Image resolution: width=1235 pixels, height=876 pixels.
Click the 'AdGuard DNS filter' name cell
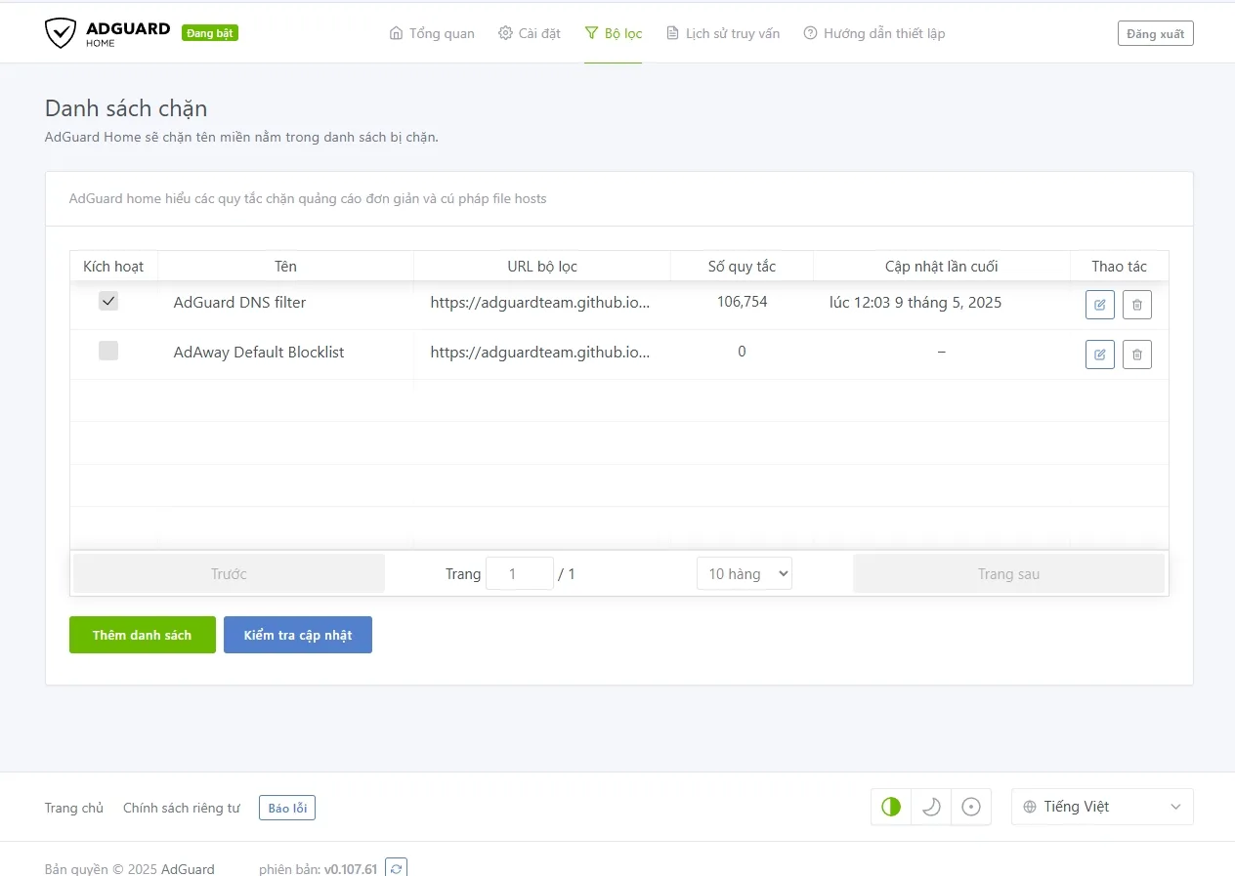pos(240,303)
